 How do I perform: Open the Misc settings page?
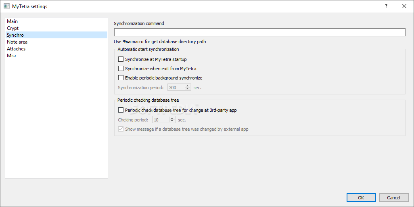(x=56, y=56)
